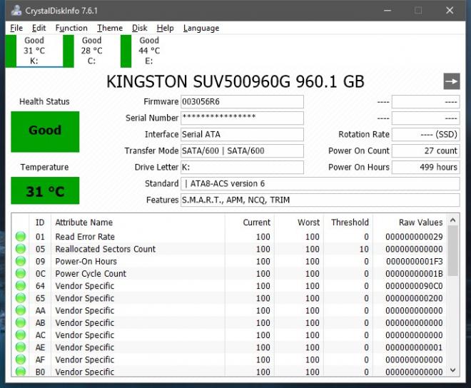Click the Drive Letter field K:
Image resolution: width=471 pixels, height=388 pixels.
[x=242, y=168]
